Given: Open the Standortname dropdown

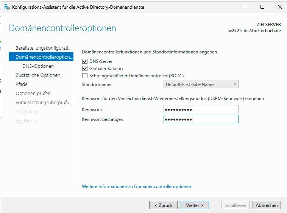Looking at the screenshot, I should pos(201,84).
